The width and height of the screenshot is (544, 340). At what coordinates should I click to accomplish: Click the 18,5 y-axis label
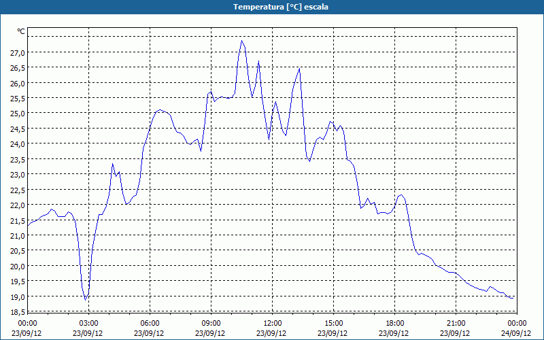[x=18, y=311]
